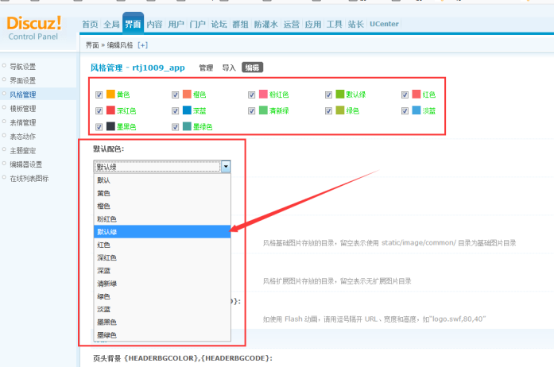
Task: Select 清新绿 in the dropdown list
Action: coord(162,284)
